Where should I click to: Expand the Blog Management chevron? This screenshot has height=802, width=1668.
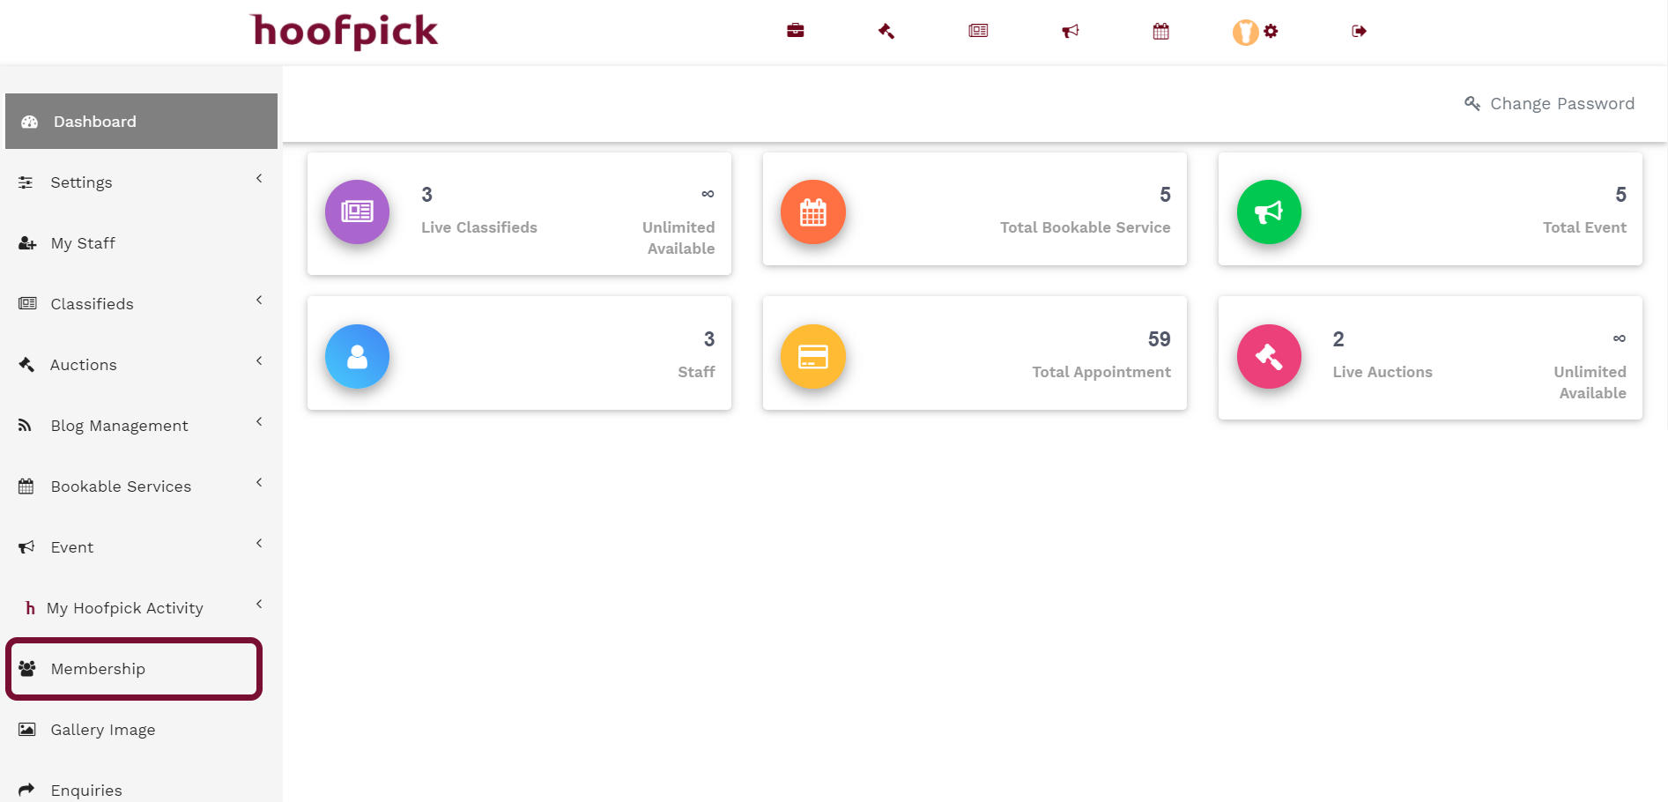pyautogui.click(x=259, y=422)
